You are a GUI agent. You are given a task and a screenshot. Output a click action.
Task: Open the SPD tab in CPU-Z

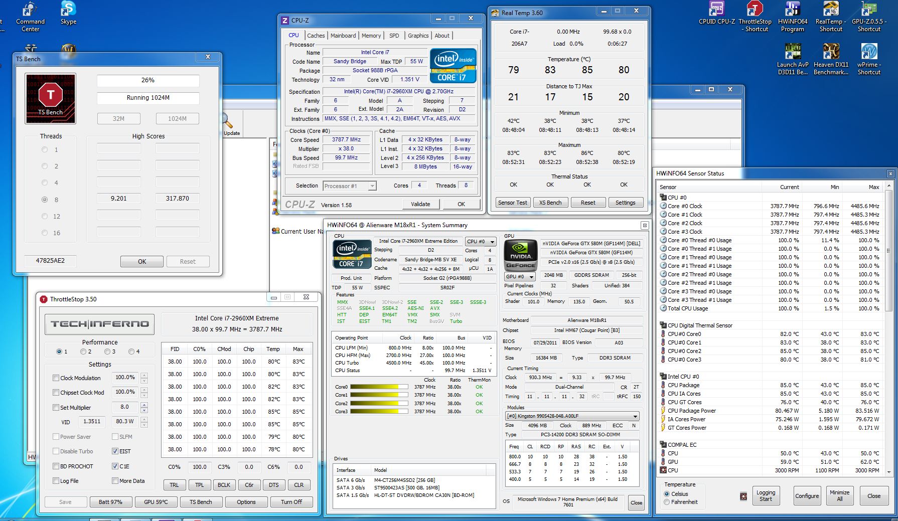pyautogui.click(x=394, y=36)
